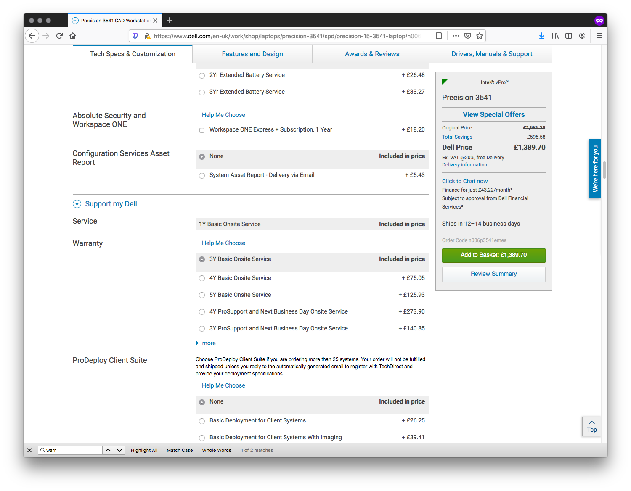Open Tech Specs & Customization tab

point(133,54)
